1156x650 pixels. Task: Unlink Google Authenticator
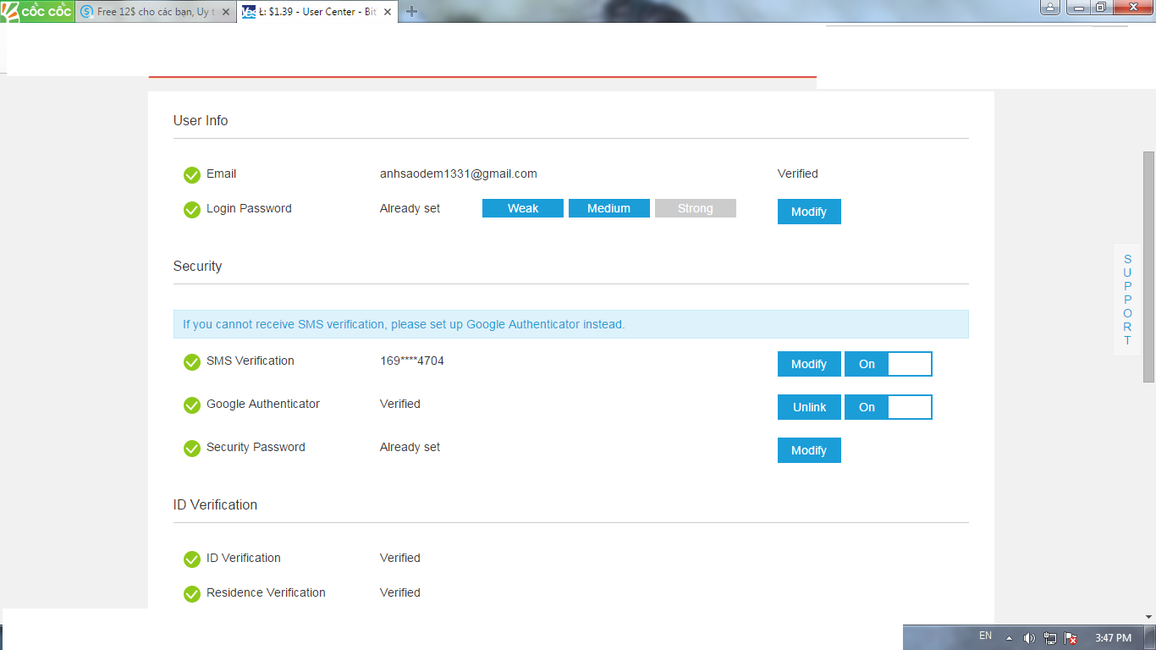809,407
